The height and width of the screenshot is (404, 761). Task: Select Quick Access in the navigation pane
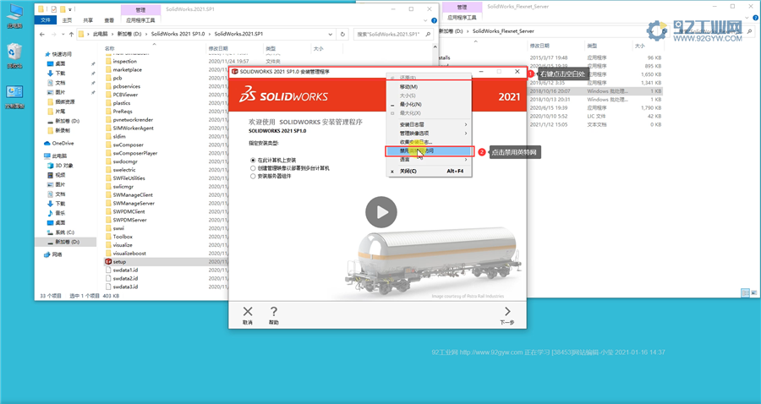(x=62, y=54)
